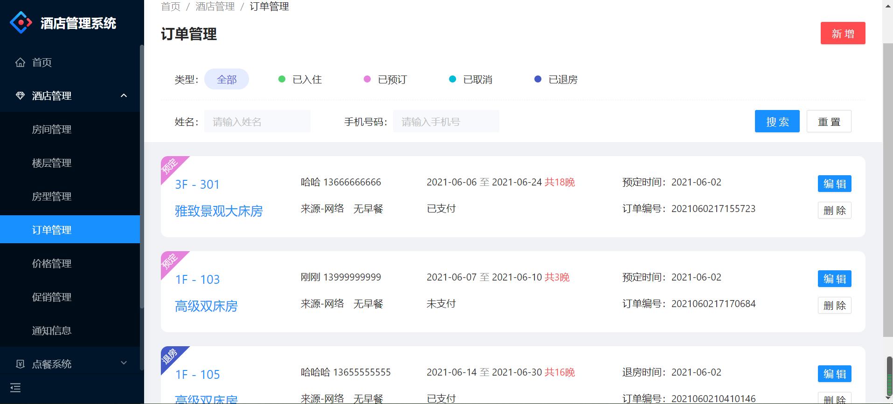Click the 点餐系统 menu icon
This screenshot has width=893, height=404.
20,364
